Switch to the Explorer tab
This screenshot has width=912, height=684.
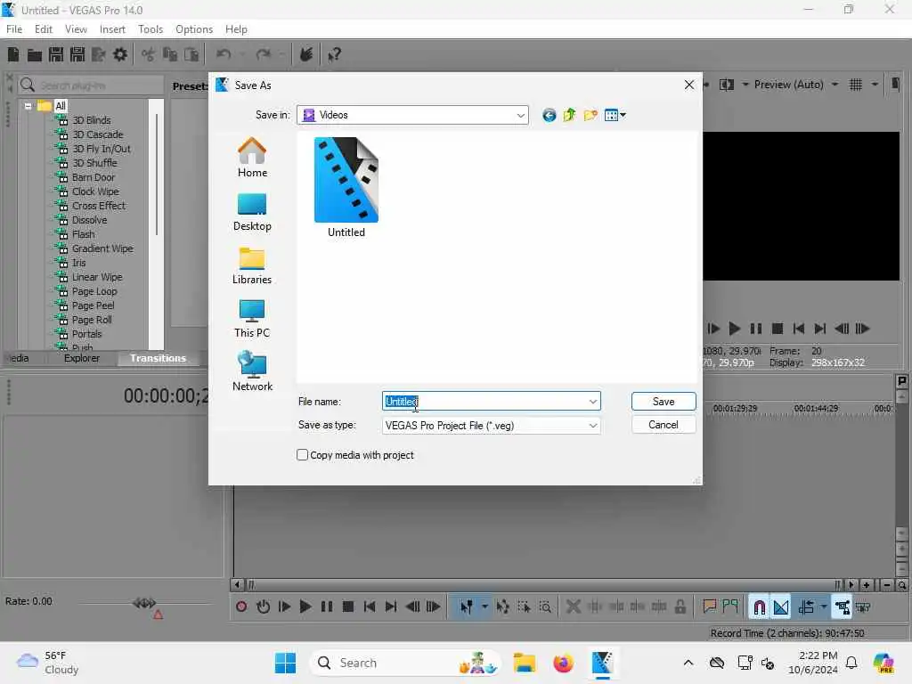click(81, 358)
